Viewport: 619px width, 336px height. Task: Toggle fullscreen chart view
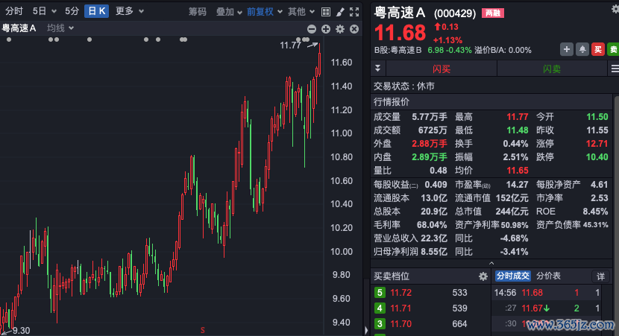(x=354, y=12)
